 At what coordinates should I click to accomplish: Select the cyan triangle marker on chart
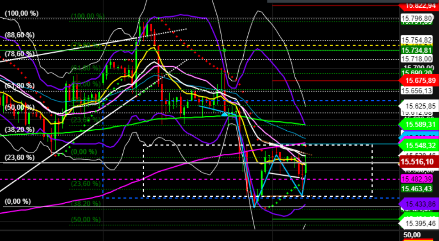click(x=225, y=114)
